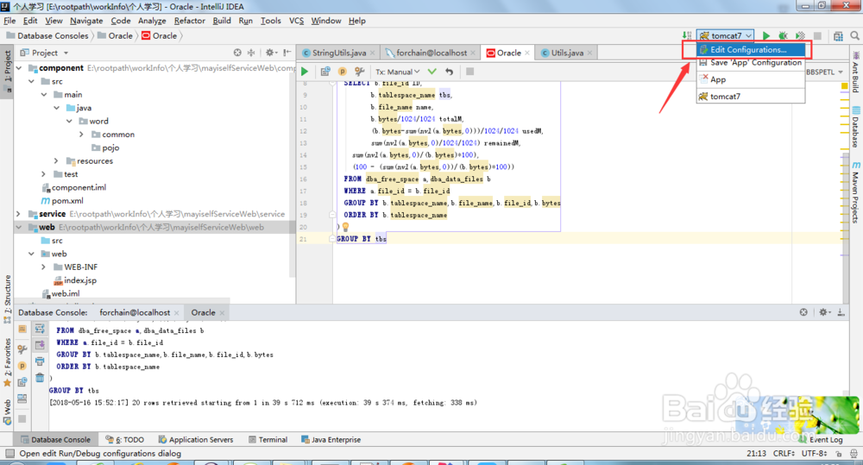Expand the test folder
This screenshot has width=863, height=465.
43,174
